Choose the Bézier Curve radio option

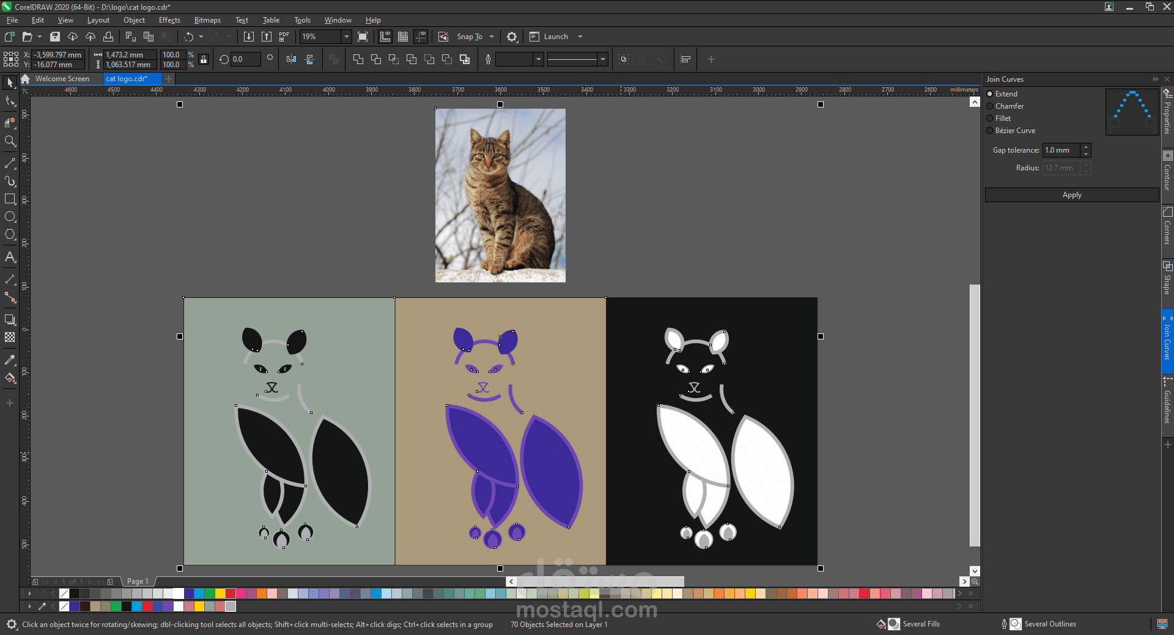pyautogui.click(x=990, y=131)
